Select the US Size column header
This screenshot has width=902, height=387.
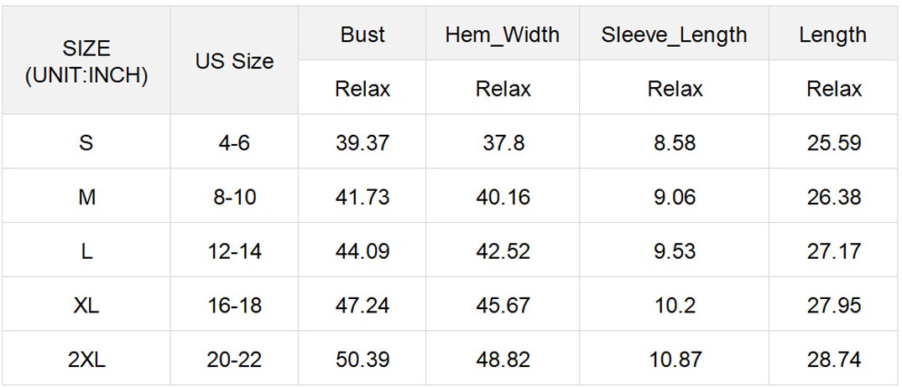[x=234, y=61]
